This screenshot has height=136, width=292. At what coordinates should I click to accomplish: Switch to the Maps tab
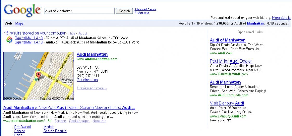[19, 24]
